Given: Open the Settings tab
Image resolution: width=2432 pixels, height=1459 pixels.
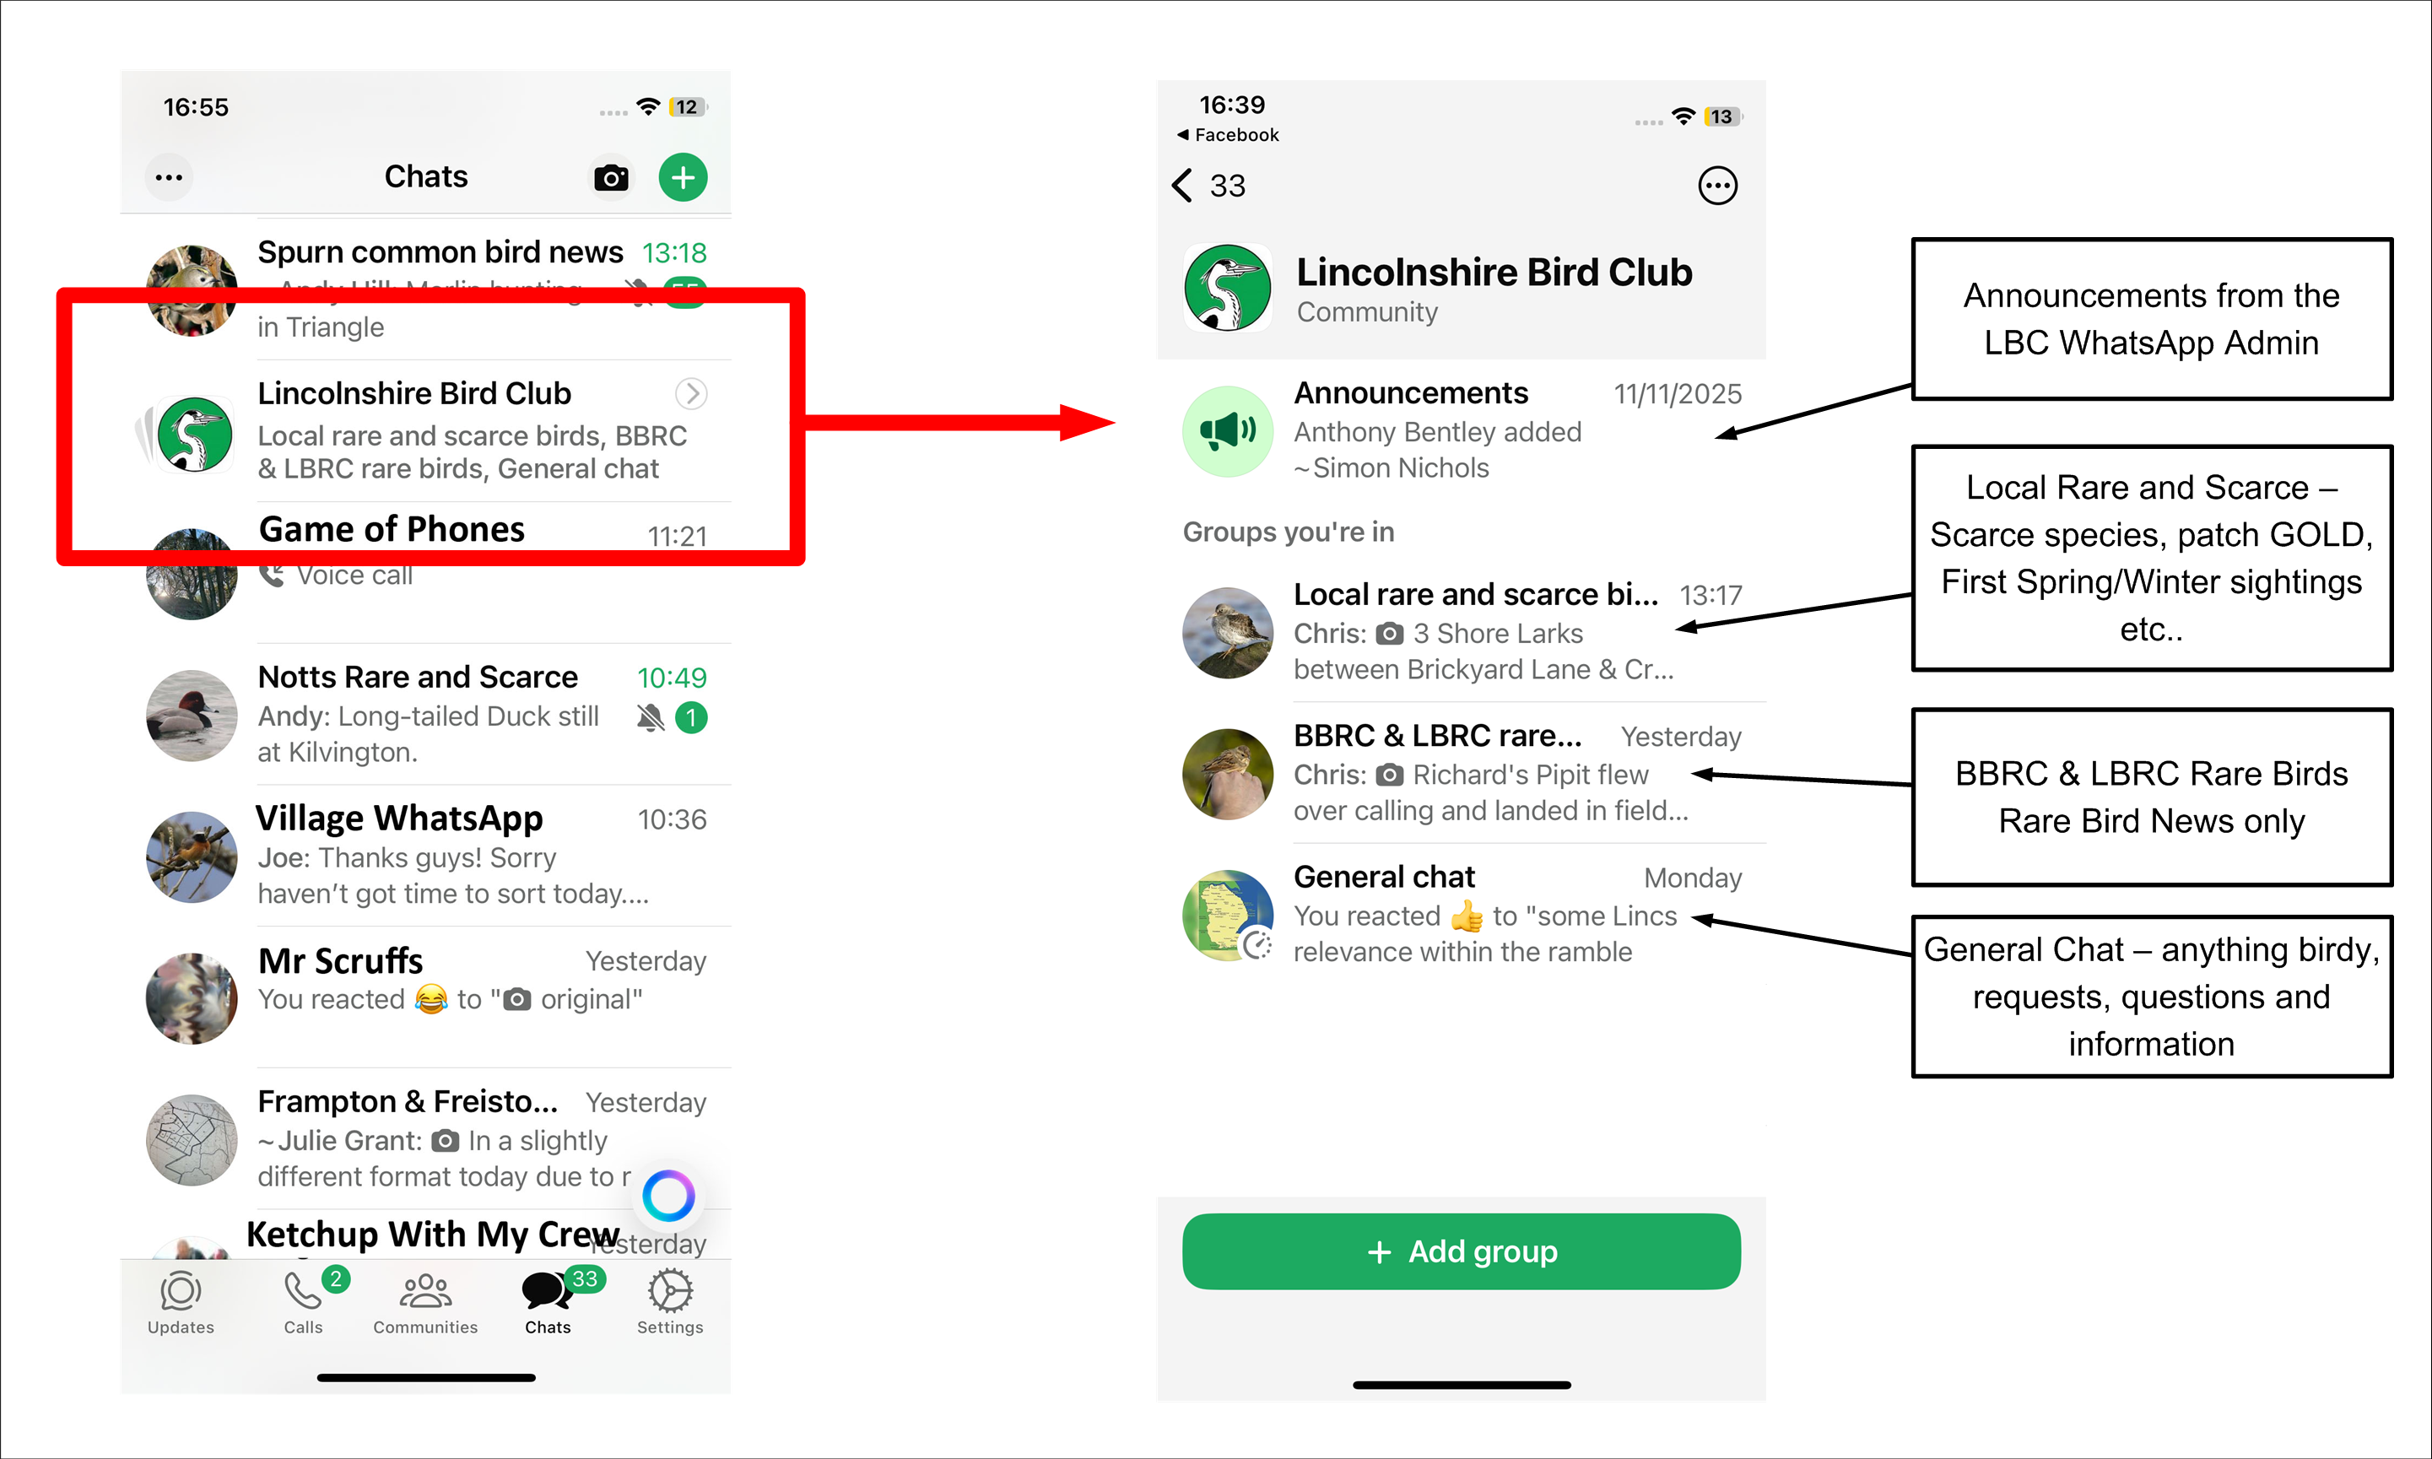Looking at the screenshot, I should [670, 1303].
